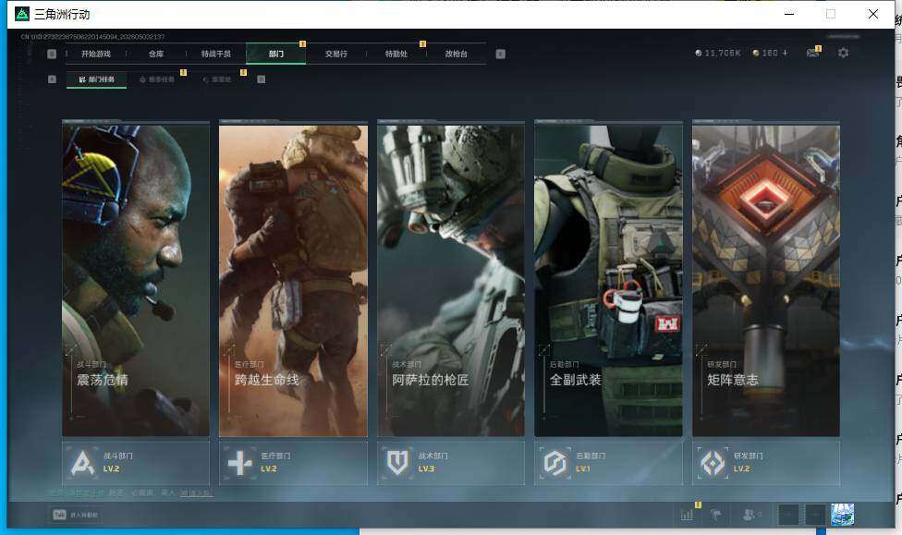Click the second empty squad slot plus
Viewport: 902px width, 535px height.
click(814, 515)
